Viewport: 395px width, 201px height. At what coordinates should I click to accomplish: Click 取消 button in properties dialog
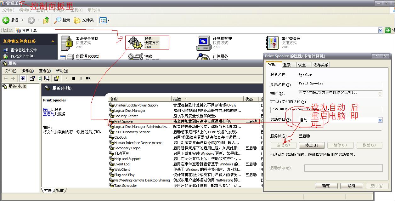(x=352, y=186)
